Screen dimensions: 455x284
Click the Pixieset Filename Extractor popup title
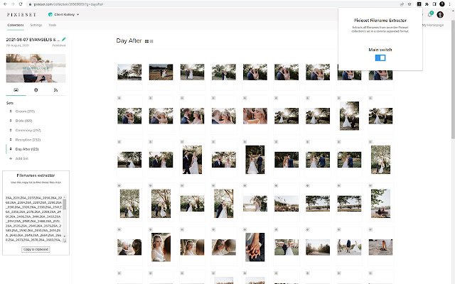[380, 21]
